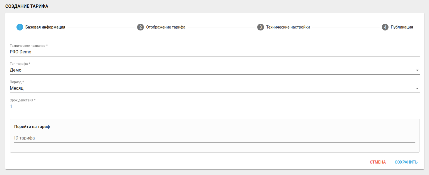Jump to the Публикация step label

(x=402, y=27)
